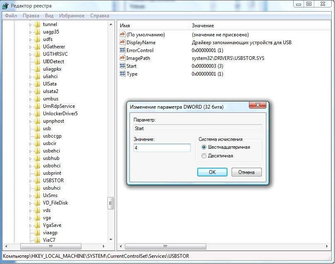
Task: Click the tree pane scroll-down arrow
Action: [x=111, y=240]
